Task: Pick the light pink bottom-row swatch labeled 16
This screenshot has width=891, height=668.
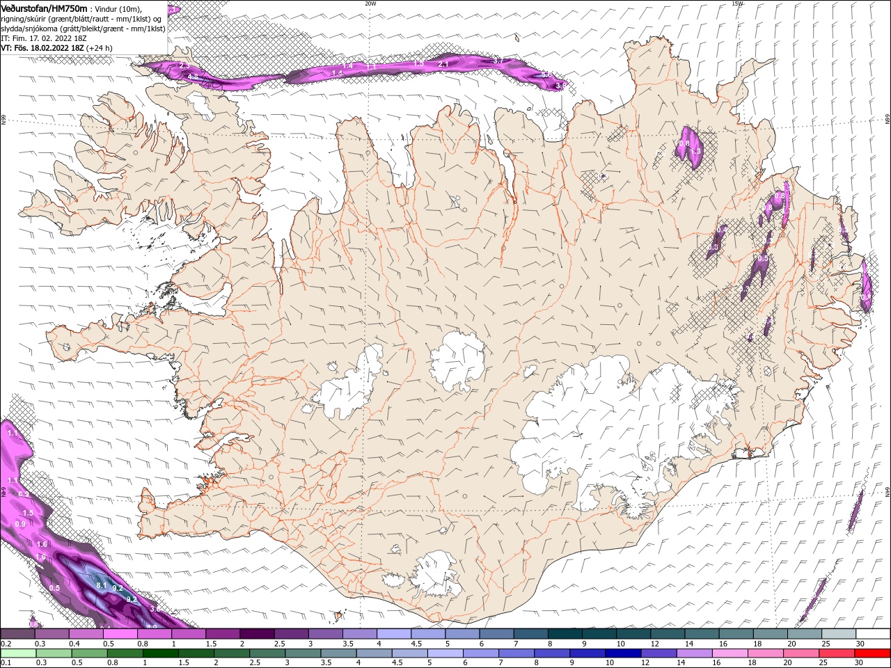Action: click(730, 653)
